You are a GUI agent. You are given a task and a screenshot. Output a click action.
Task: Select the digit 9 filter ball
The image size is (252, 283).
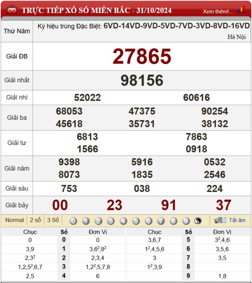coord(186,221)
